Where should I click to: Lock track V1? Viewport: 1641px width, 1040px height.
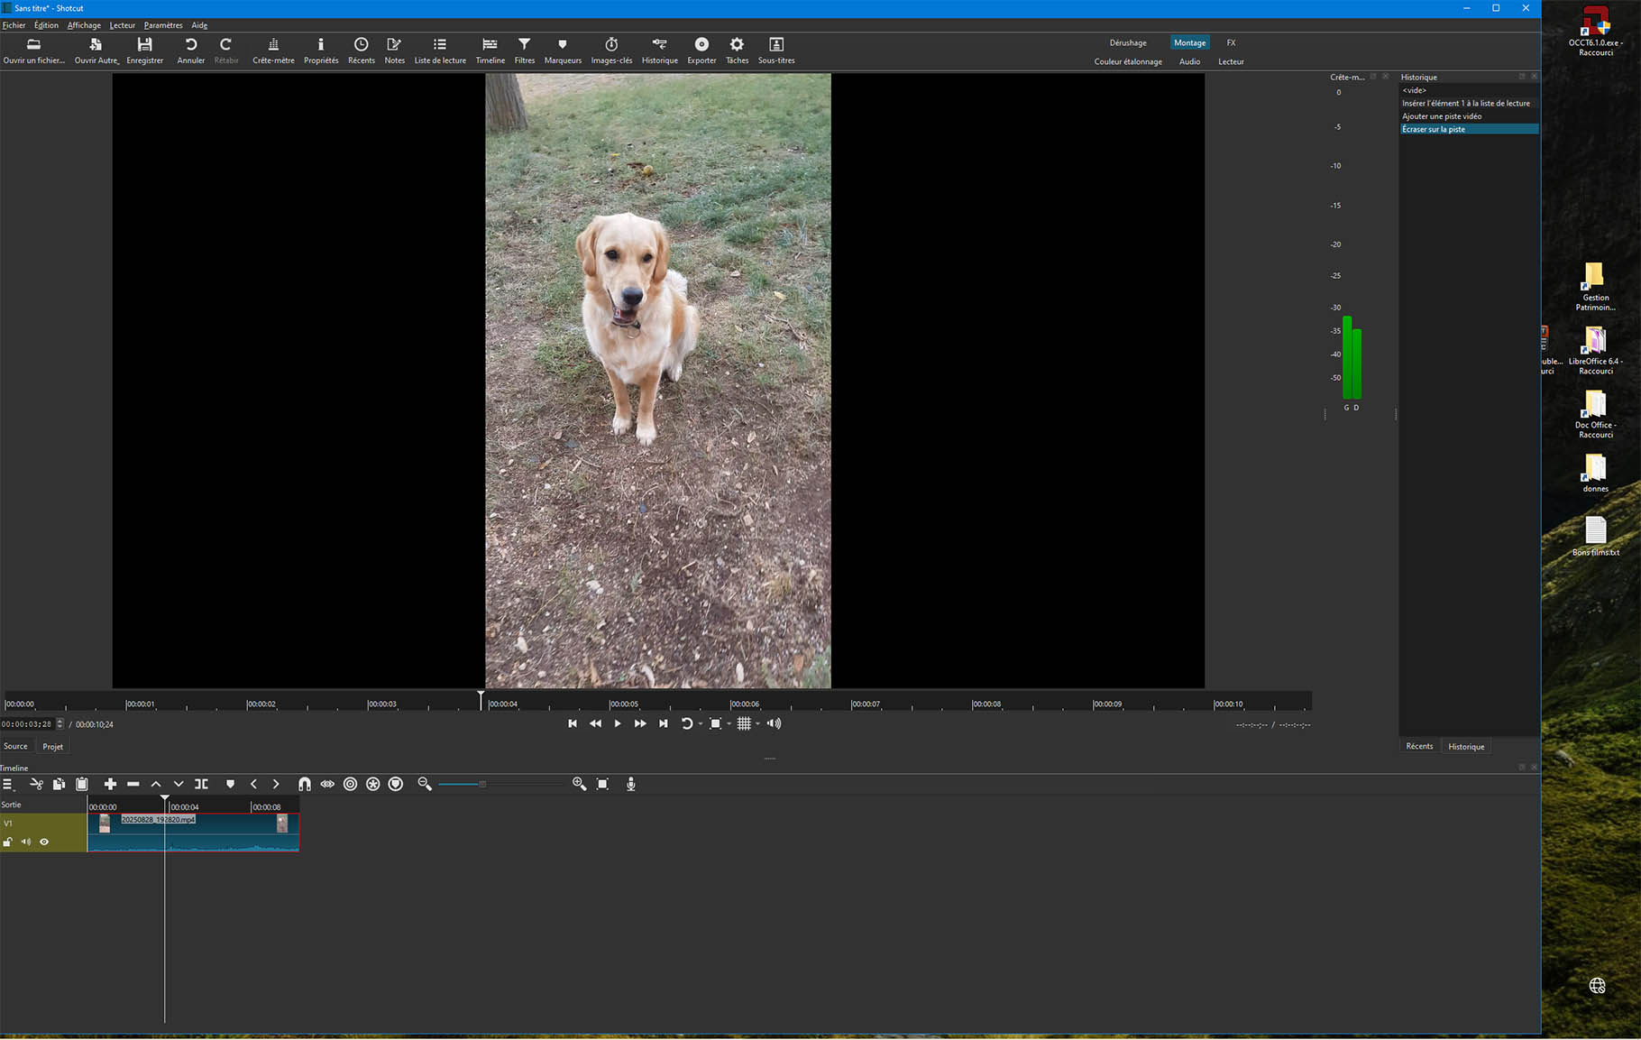8,842
